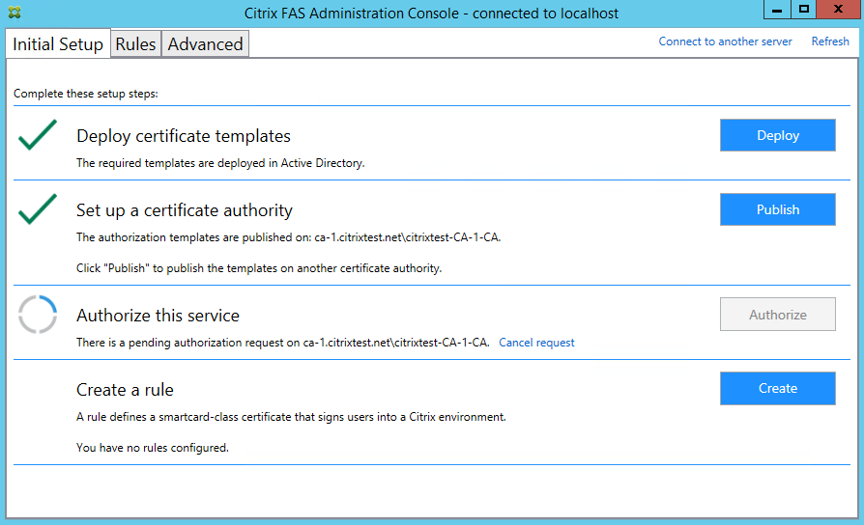Viewport: 864px width, 525px height.
Task: Click the Create a rule heading
Action: [125, 390]
